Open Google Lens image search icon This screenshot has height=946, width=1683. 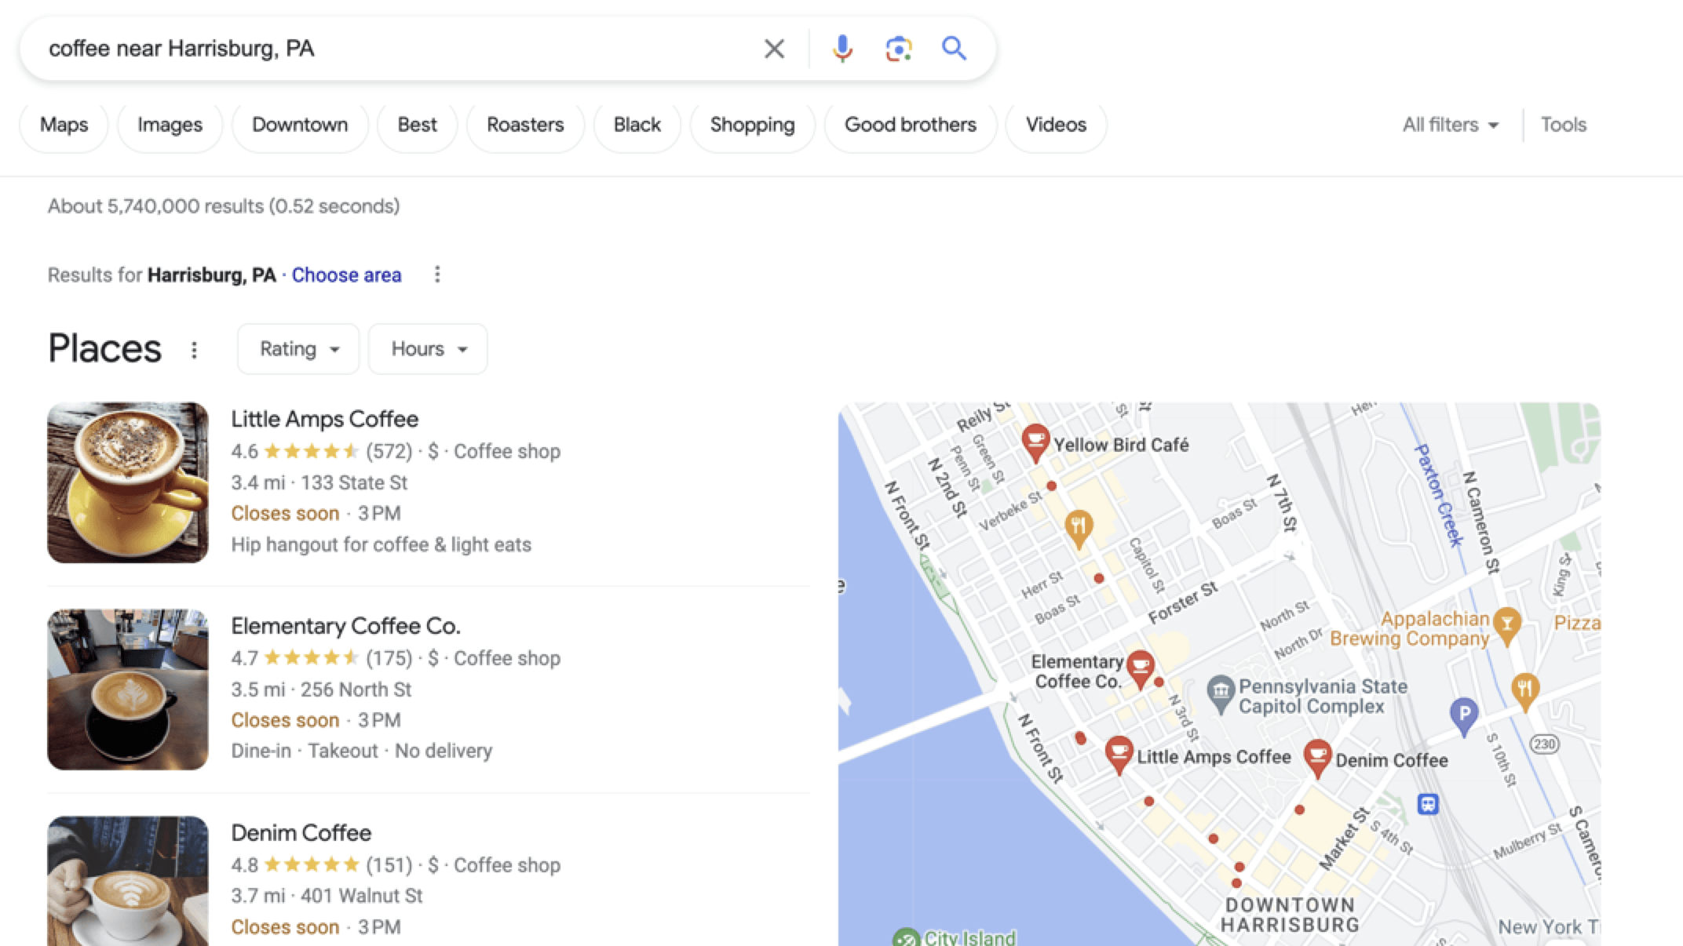click(898, 49)
